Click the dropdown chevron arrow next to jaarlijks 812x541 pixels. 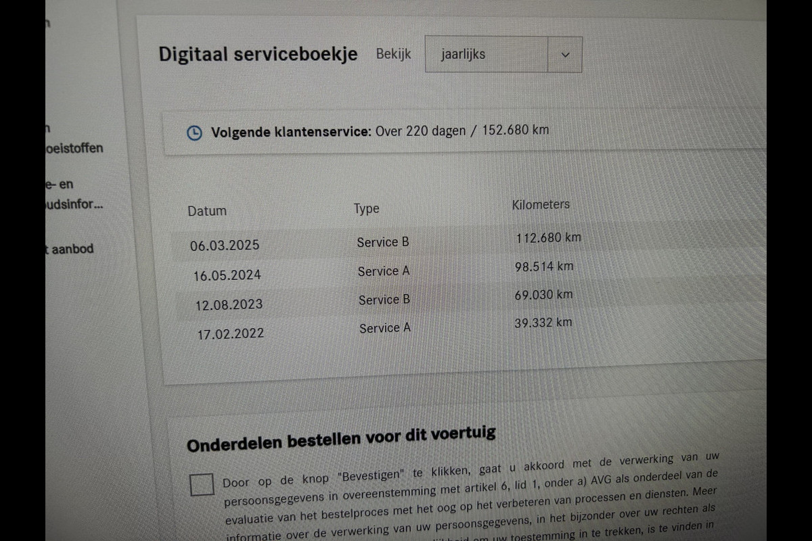[x=566, y=55]
